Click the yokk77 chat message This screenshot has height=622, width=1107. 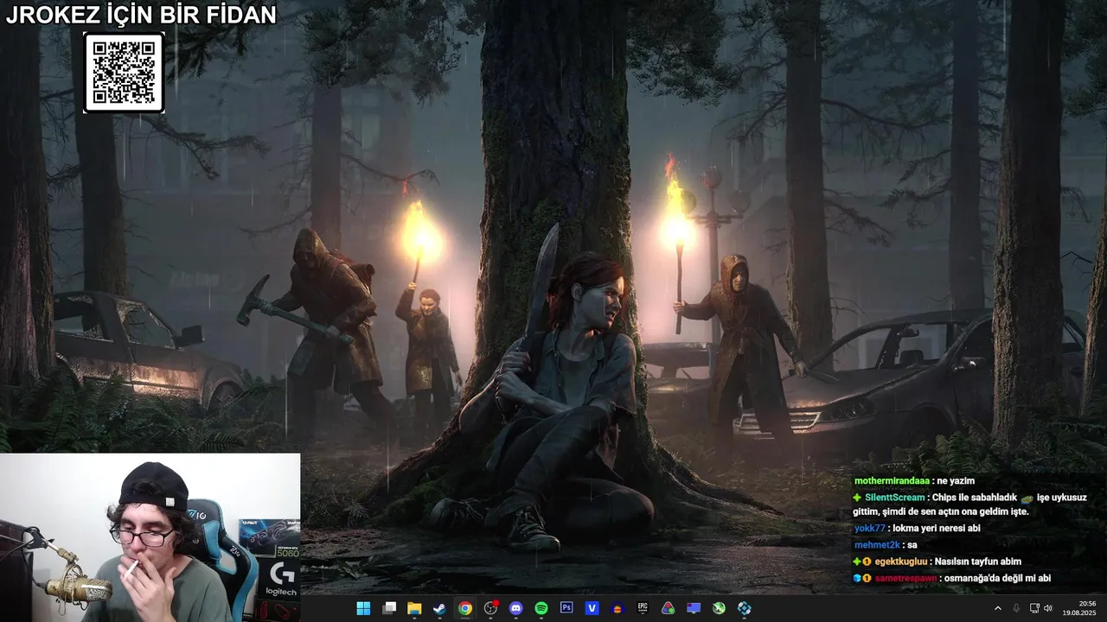(x=918, y=528)
